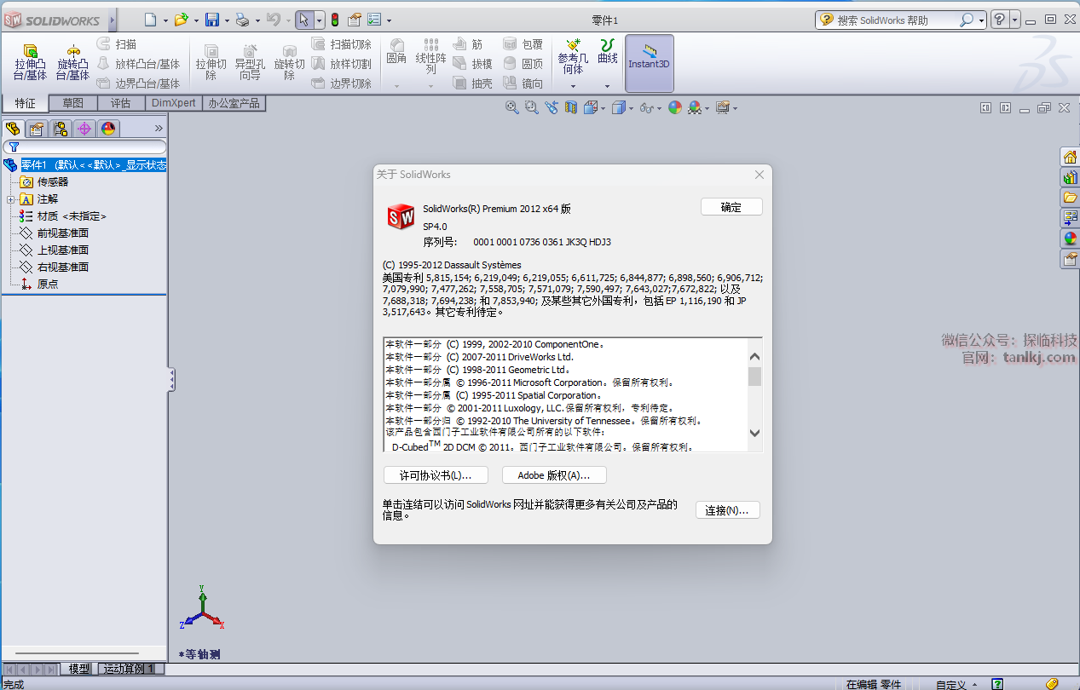Screen dimensions: 1080x690
Task: Open SolidWorks Resources house icon in task pane
Action: (1070, 157)
